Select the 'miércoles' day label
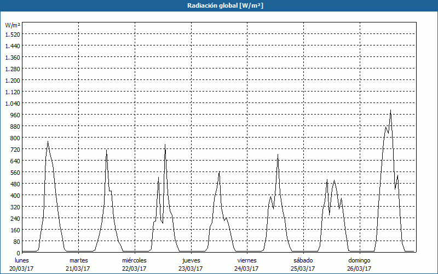The image size is (438, 274). tap(134, 260)
